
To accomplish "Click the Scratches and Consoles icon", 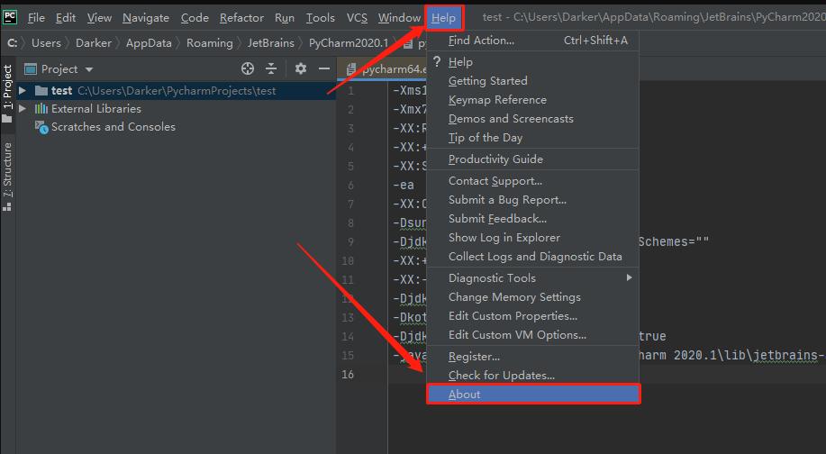I will click(41, 127).
